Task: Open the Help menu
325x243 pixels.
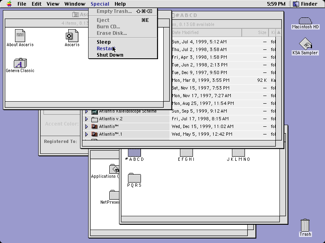Action: 120,4
